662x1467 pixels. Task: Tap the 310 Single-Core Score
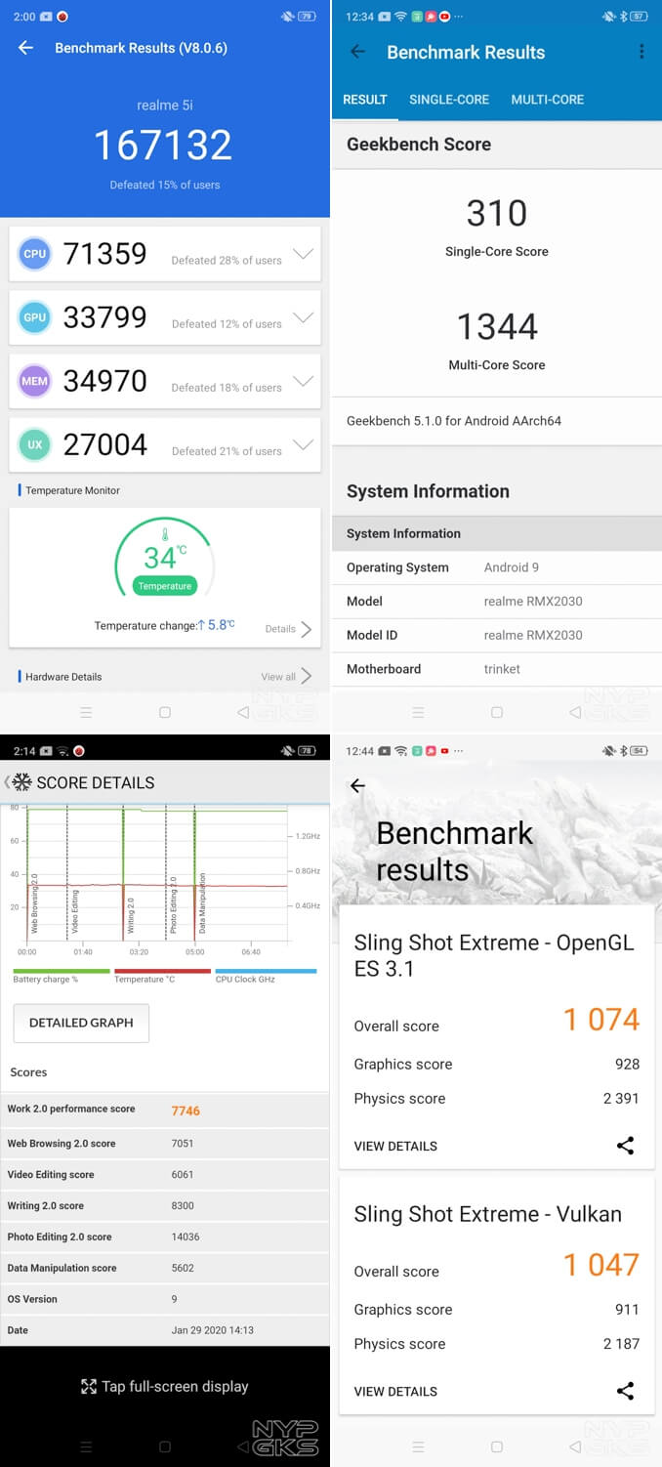click(x=497, y=214)
